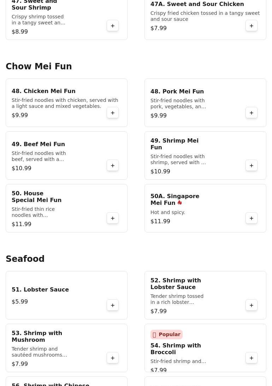272x386 pixels.
Task: Add House Special Mei Fun to cart
Action: [x=113, y=218]
